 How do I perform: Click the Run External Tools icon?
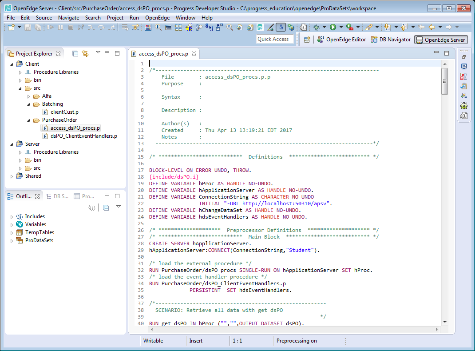point(349,27)
